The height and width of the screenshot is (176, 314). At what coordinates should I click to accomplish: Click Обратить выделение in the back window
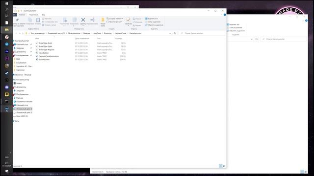tap(236, 31)
